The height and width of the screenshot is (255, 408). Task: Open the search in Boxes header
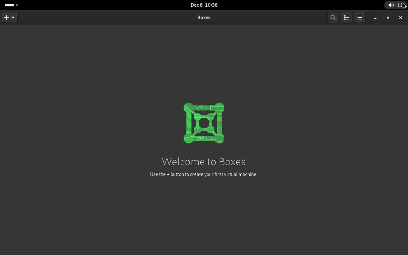tap(333, 18)
